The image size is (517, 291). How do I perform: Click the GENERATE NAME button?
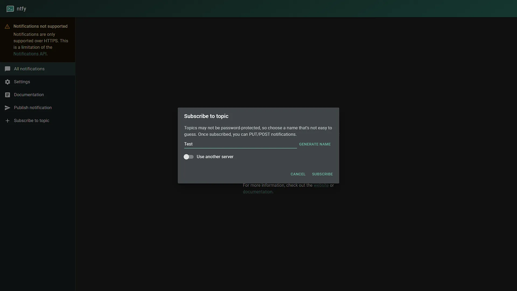315,144
